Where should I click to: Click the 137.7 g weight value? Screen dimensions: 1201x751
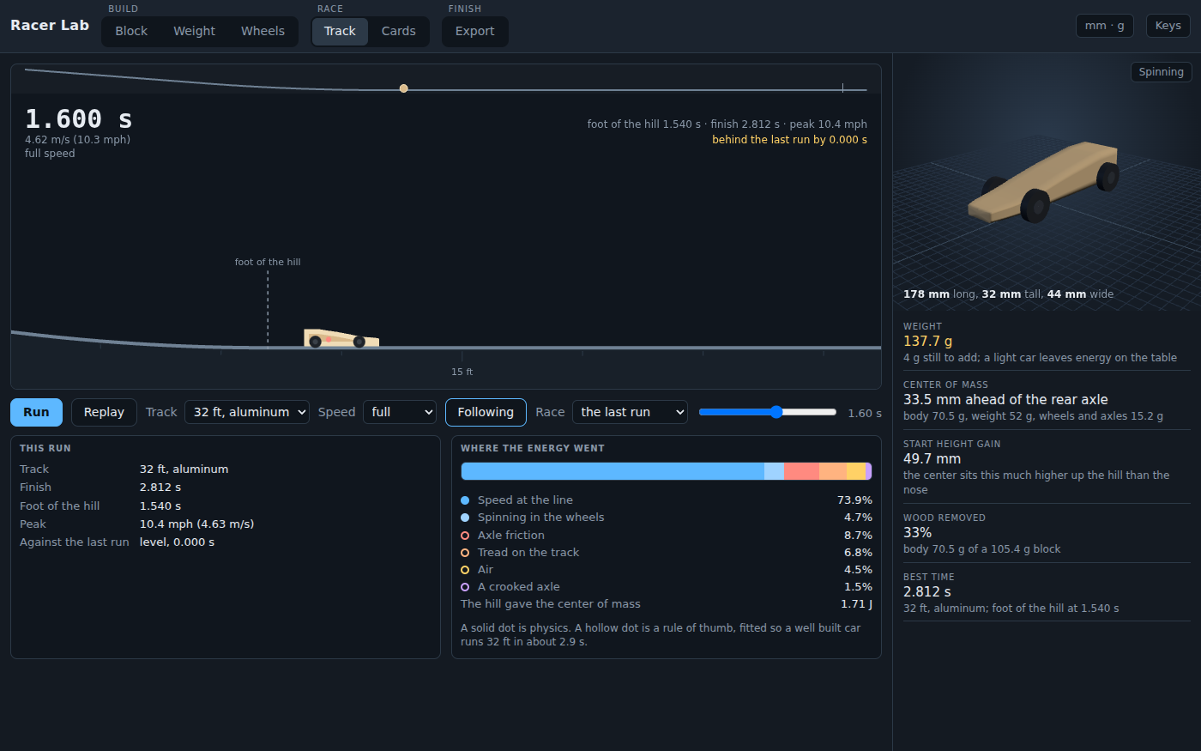pyautogui.click(x=927, y=342)
